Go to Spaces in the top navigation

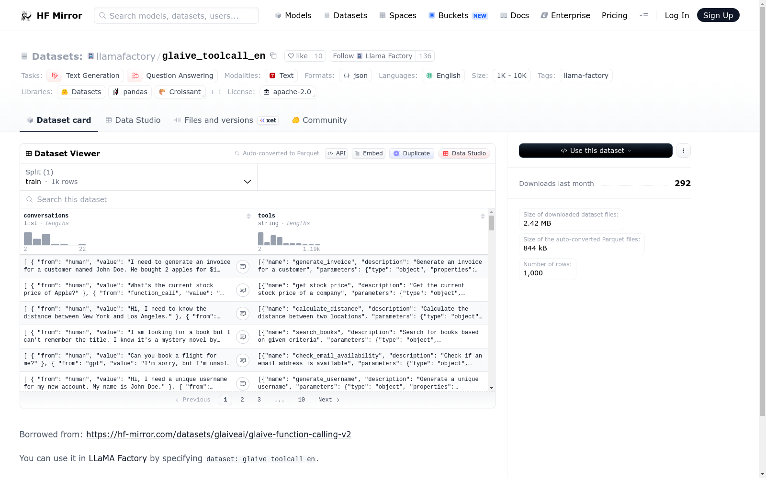click(x=398, y=15)
